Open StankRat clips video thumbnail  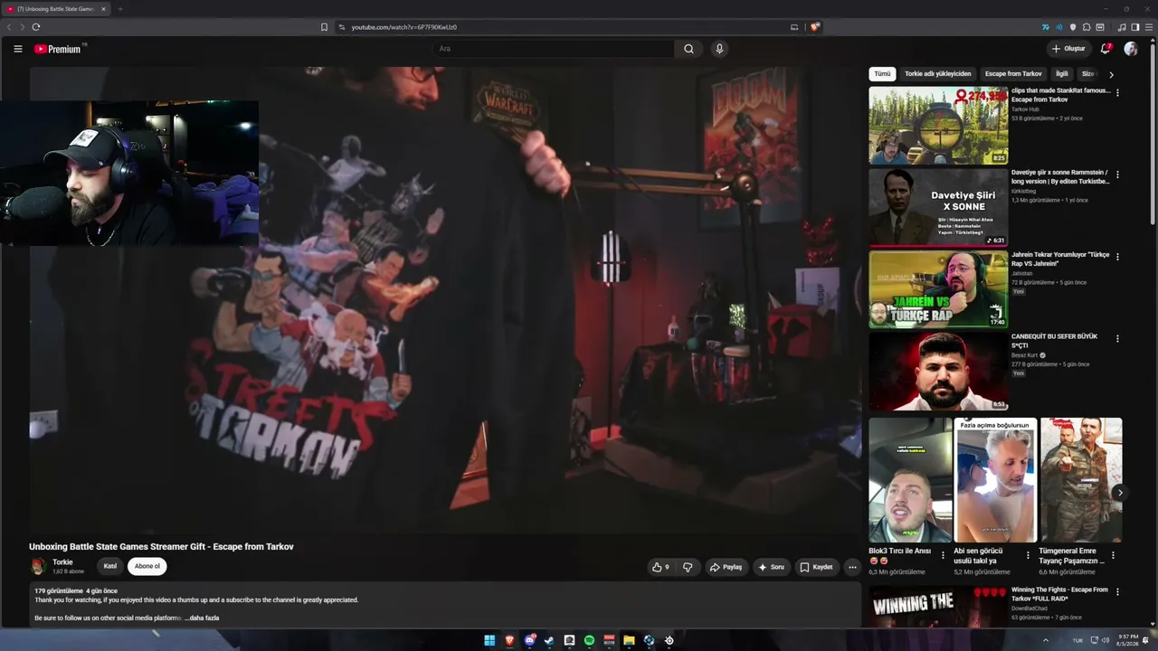938,125
